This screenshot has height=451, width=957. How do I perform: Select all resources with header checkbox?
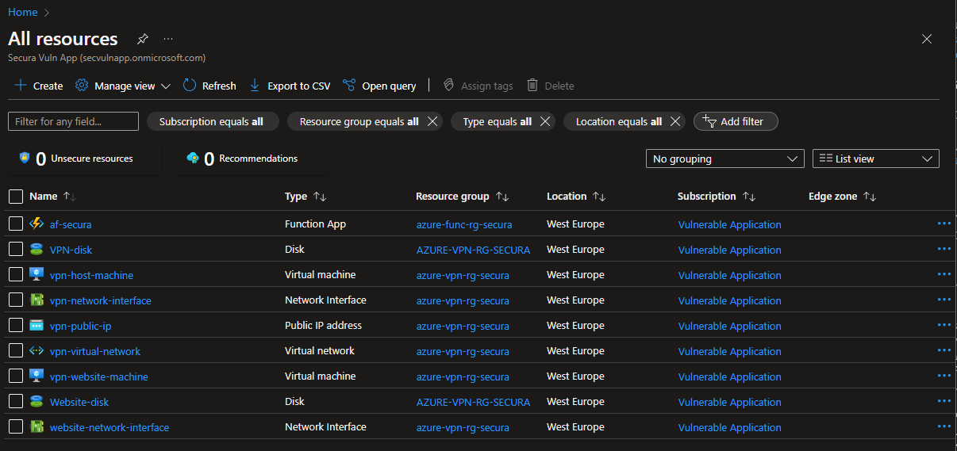coord(16,196)
